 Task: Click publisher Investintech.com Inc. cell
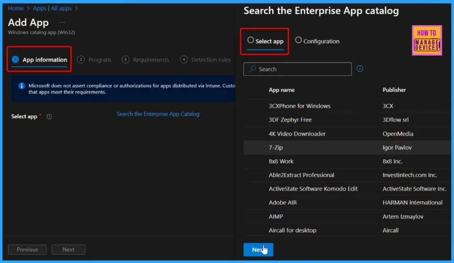(410, 175)
